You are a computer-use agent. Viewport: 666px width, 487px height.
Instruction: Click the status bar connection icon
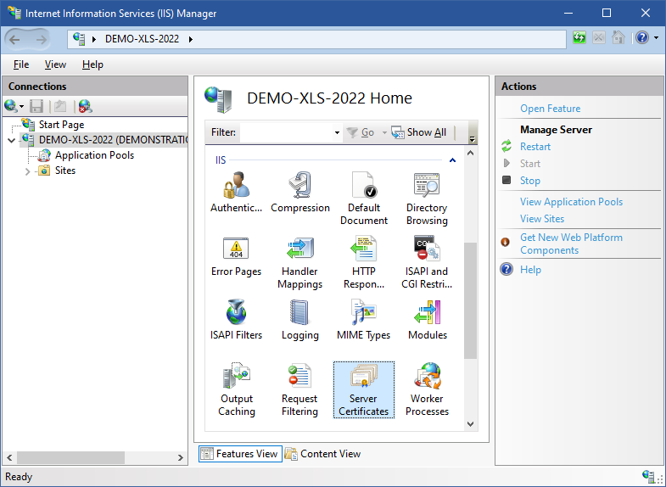pyautogui.click(x=648, y=476)
